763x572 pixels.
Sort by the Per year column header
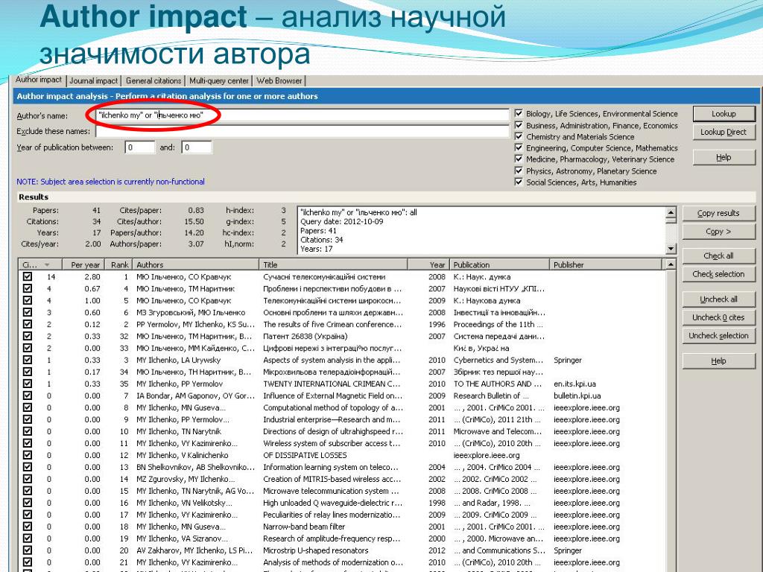83,265
